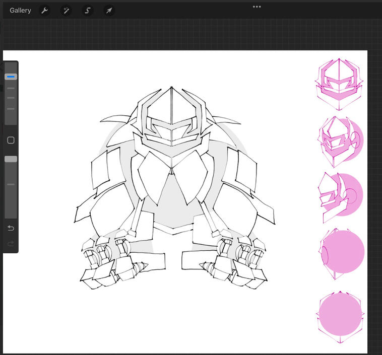Select the lowest saved notch on brush size slider

click(x=11, y=109)
